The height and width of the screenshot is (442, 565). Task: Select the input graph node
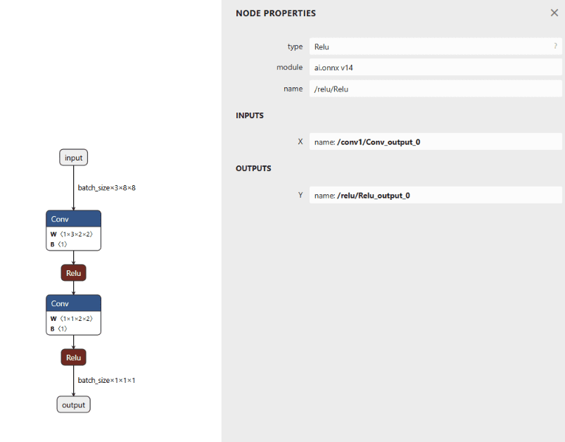(73, 158)
